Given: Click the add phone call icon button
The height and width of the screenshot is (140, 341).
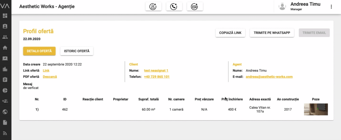Looking at the screenshot, I should tap(174, 6).
